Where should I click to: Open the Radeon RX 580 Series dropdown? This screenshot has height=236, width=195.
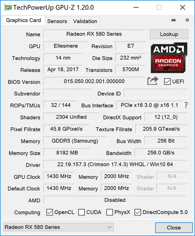58,227
